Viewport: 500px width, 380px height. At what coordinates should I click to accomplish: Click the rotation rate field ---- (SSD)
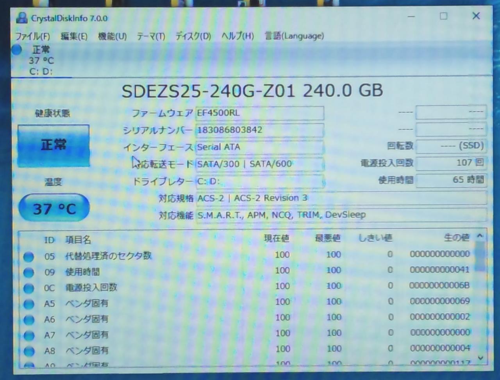coord(451,146)
